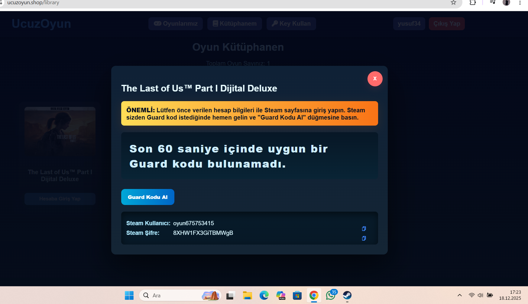The width and height of the screenshot is (528, 304).
Task: Log out with Çıkış Yap
Action: point(447,24)
